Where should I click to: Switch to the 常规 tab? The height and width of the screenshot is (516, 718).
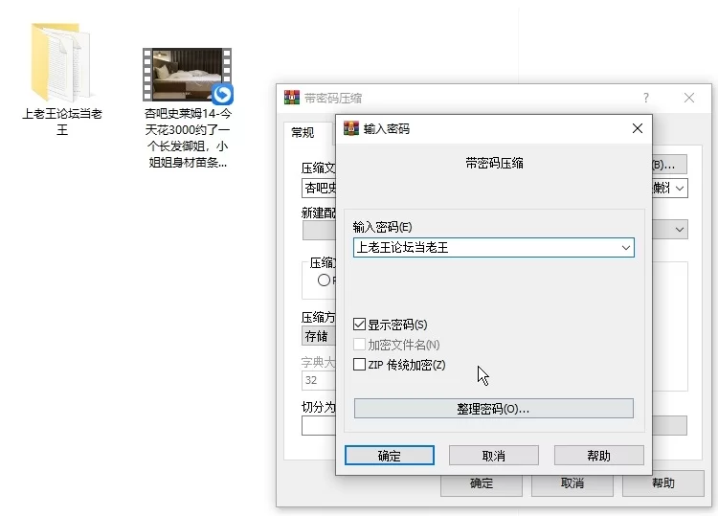coord(303,132)
